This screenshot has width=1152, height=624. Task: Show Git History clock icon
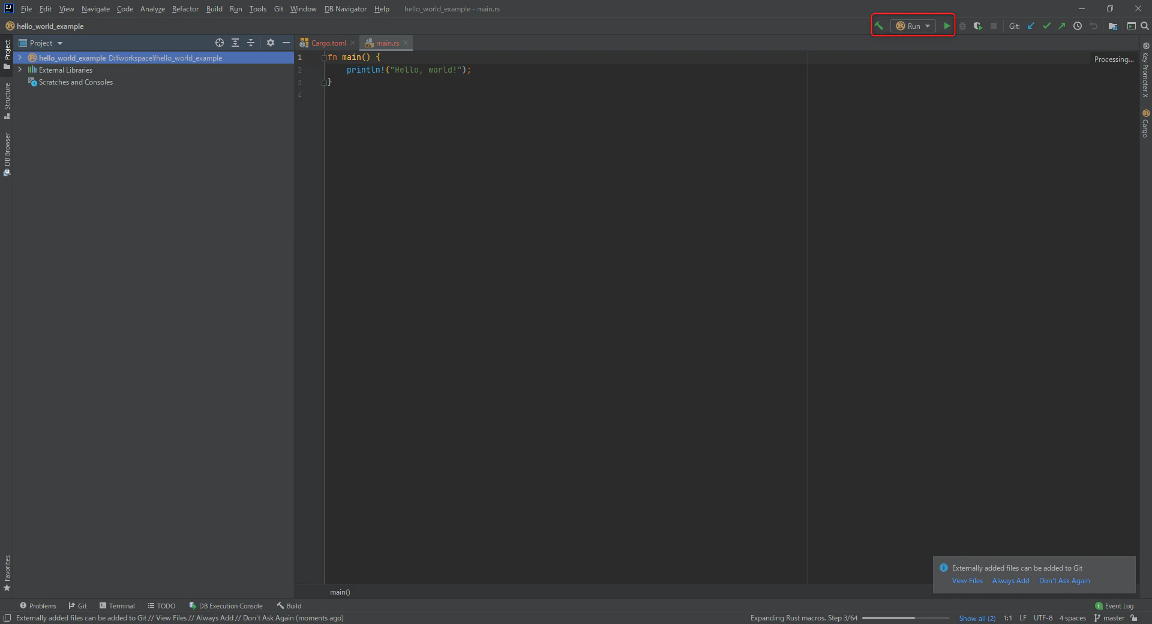pyautogui.click(x=1078, y=26)
